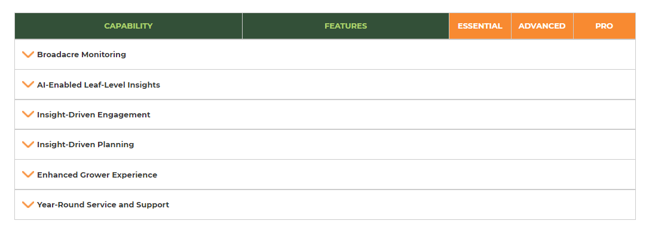
Task: Choose the Essential plan header
Action: [480, 26]
